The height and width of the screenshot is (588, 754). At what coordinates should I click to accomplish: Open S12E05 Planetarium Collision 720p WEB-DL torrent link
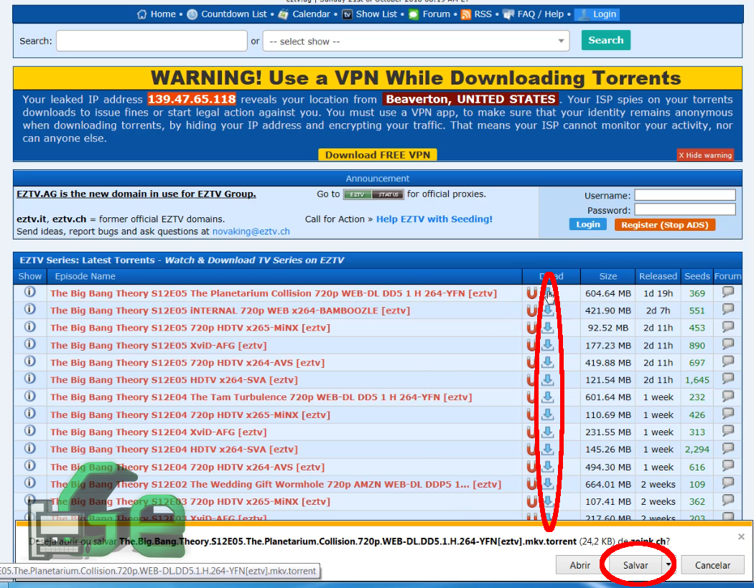pyautogui.click(x=274, y=293)
